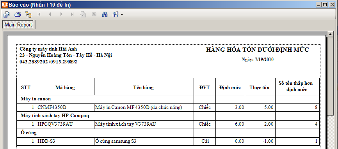The width and height of the screenshot is (338, 149).
Task: Maximize the Báo cáo window
Action: pos(325,5)
